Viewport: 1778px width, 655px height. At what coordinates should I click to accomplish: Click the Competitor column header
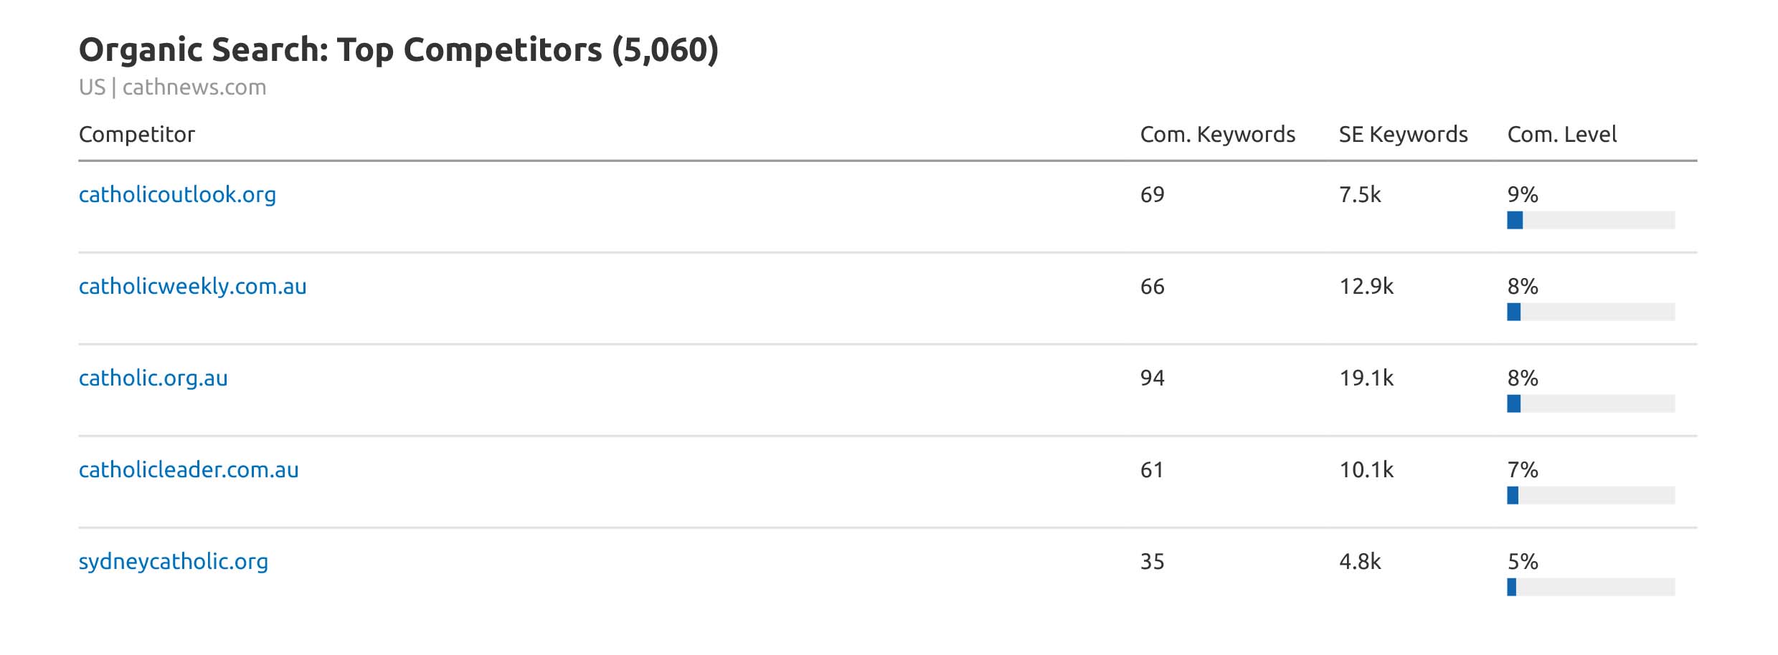pyautogui.click(x=136, y=135)
